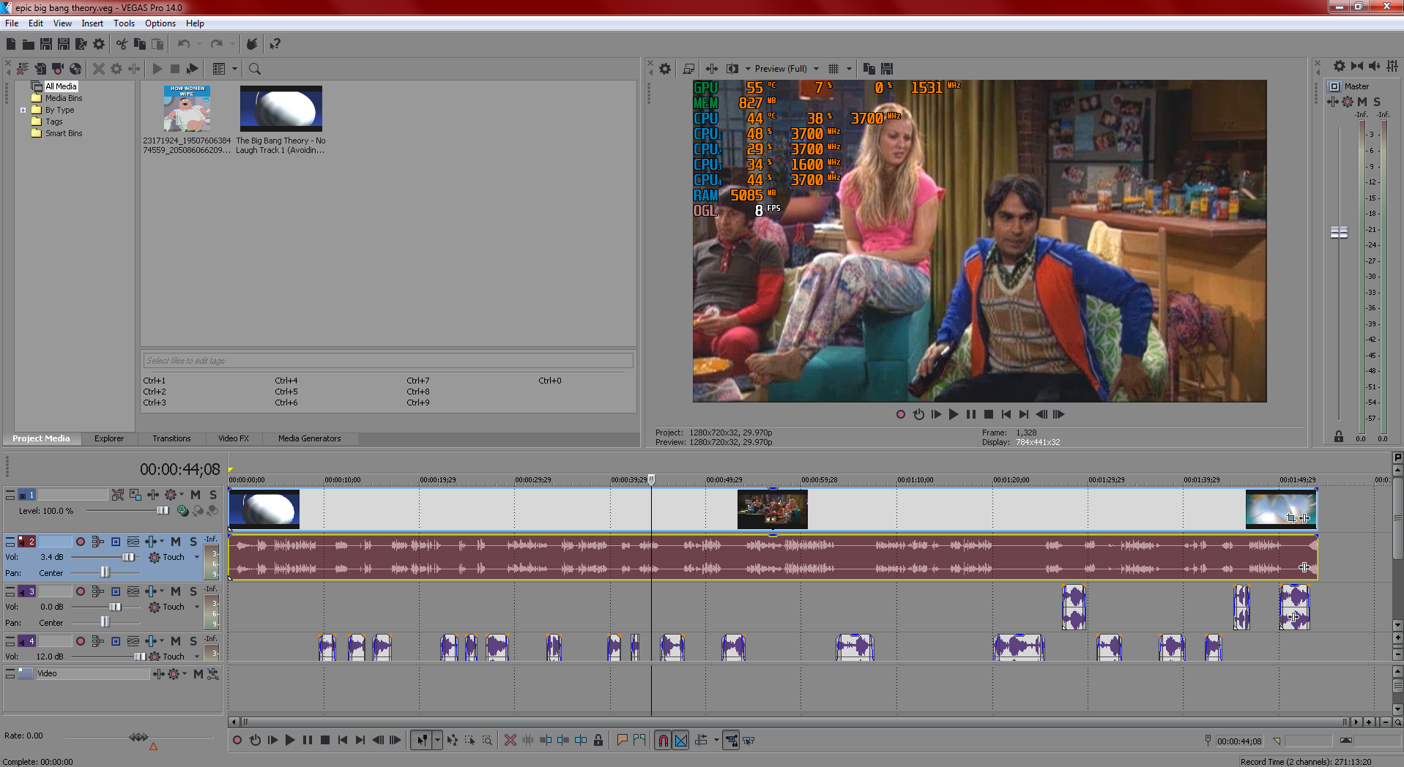The width and height of the screenshot is (1404, 767).
Task: Open Master bus FX settings gear
Action: (x=1348, y=102)
